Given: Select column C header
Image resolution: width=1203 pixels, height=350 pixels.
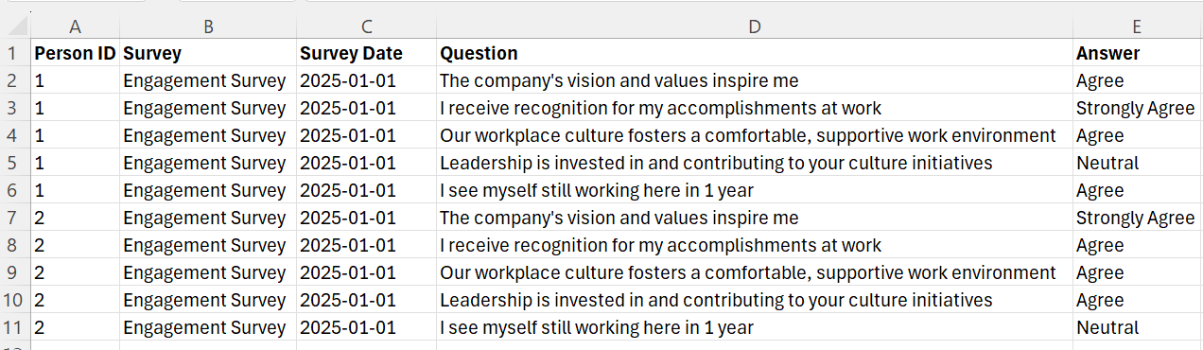Looking at the screenshot, I should (366, 26).
